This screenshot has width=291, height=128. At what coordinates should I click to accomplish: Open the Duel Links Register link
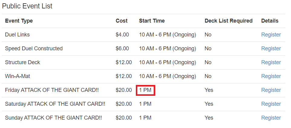click(271, 35)
